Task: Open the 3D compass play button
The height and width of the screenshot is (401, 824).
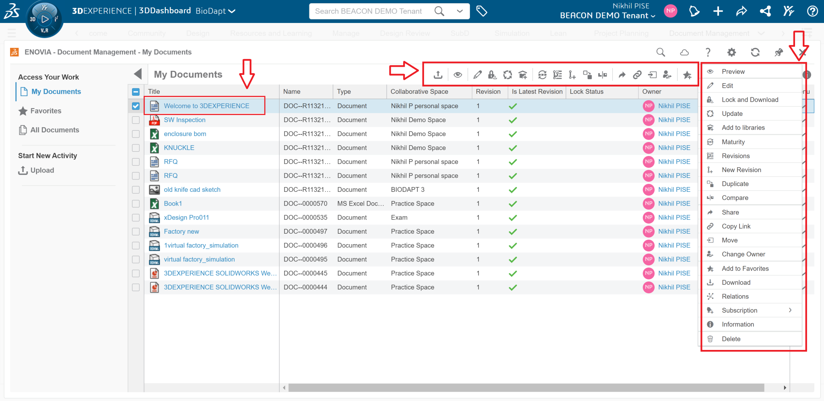Action: click(x=45, y=19)
